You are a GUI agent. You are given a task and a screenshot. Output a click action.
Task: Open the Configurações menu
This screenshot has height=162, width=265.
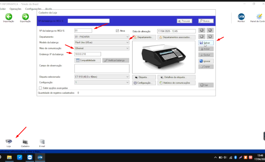pos(33,9)
